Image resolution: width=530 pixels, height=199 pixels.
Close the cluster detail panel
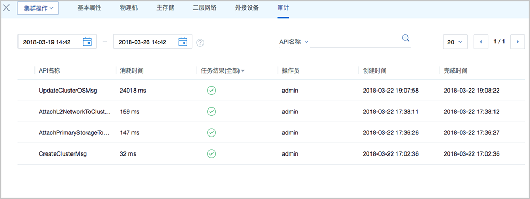point(6,8)
